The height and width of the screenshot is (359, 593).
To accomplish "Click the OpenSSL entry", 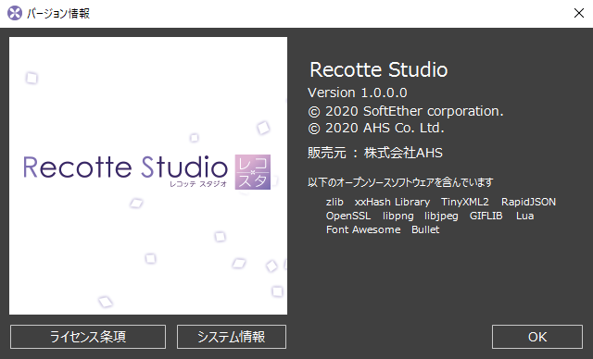I will click(348, 216).
